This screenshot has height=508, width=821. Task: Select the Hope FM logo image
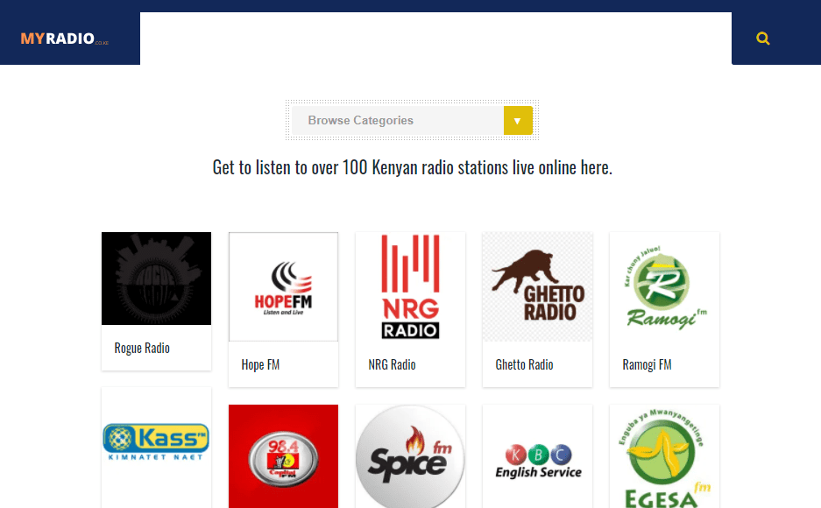click(283, 286)
